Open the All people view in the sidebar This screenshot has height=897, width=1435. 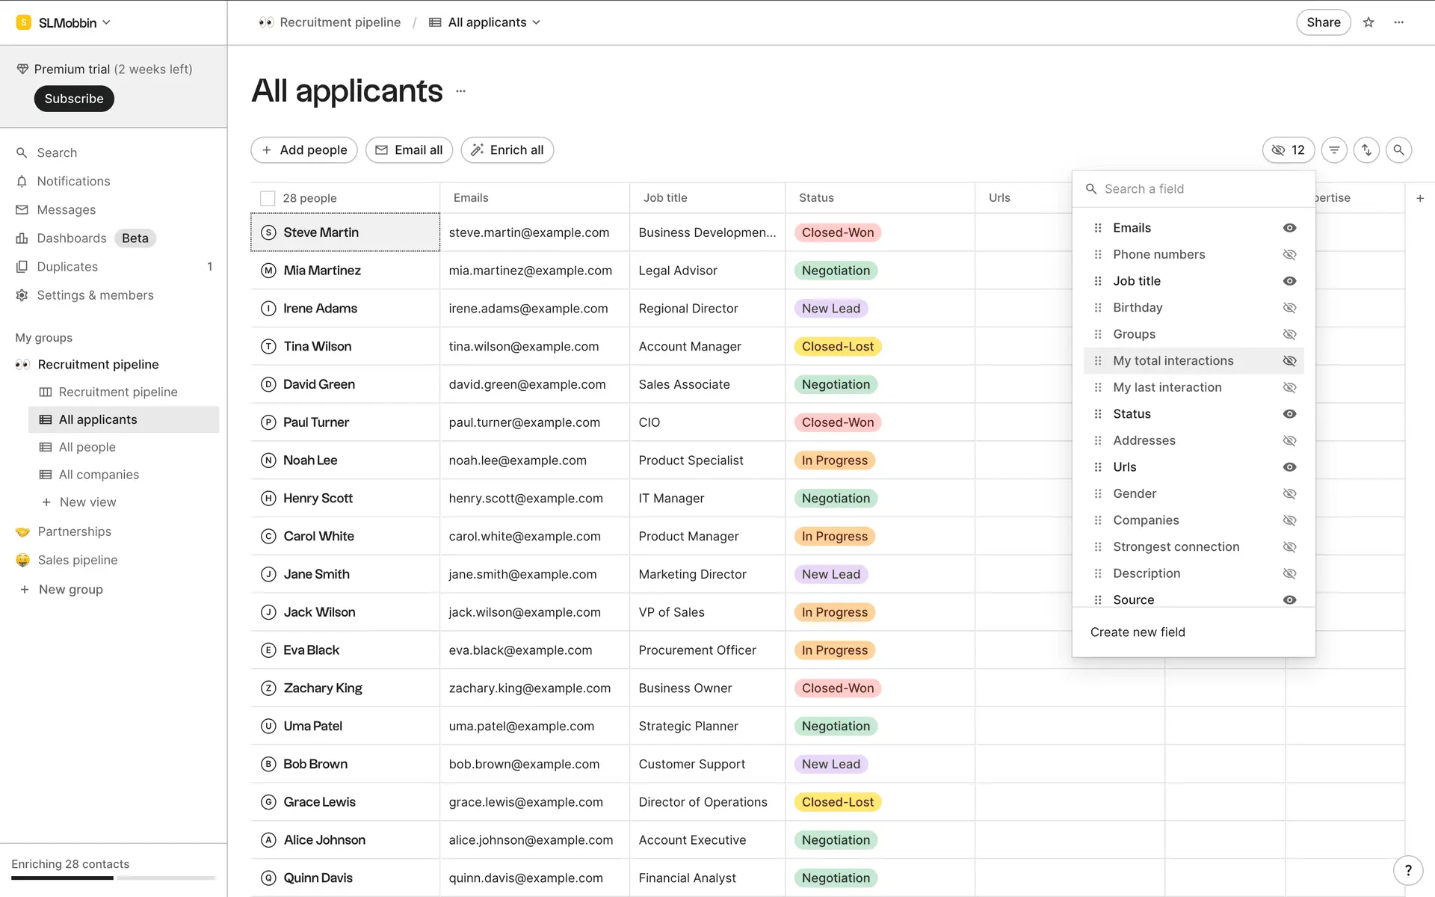point(87,447)
